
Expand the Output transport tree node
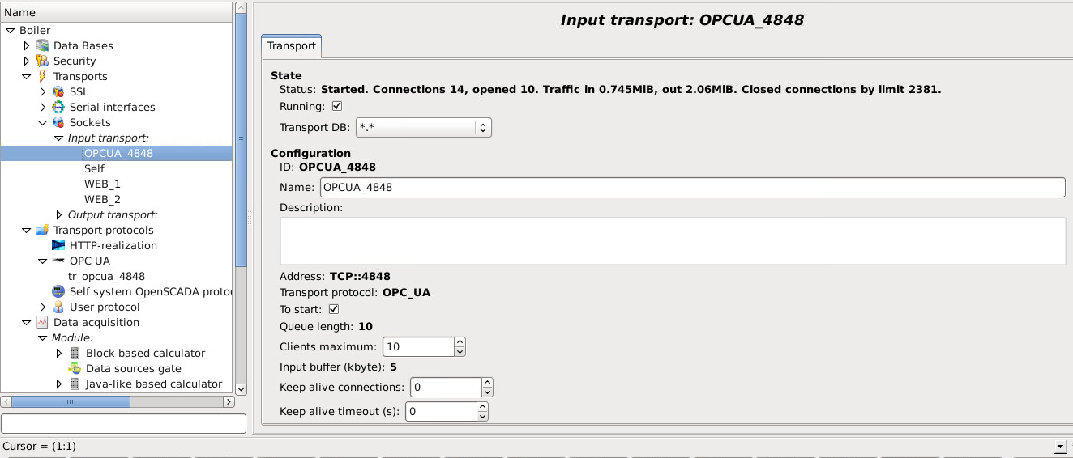point(58,215)
